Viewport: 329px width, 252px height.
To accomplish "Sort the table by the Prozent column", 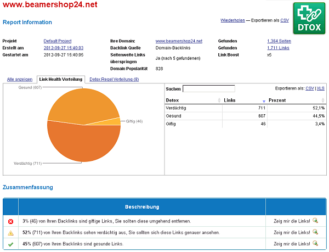I will pyautogui.click(x=297, y=100).
